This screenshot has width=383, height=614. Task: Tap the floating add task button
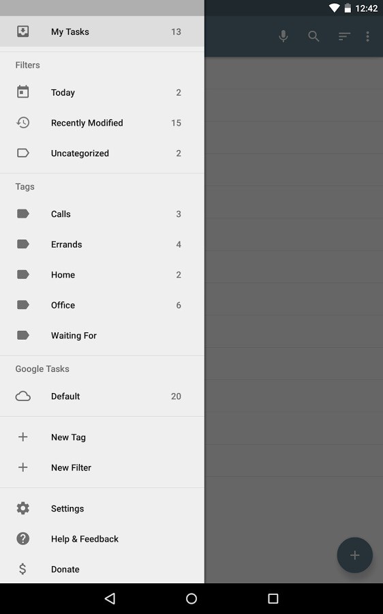click(354, 555)
